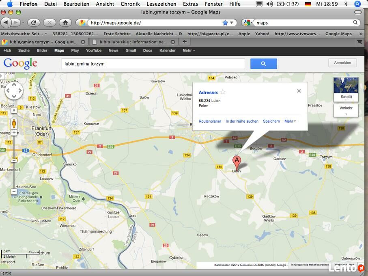Click the Routenplaner link
Viewport: 368px width, 276px height.
(210, 121)
